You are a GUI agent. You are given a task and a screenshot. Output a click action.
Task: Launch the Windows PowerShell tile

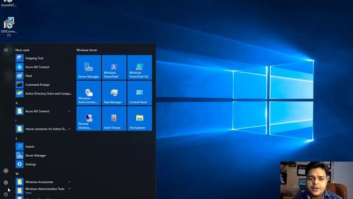(x=114, y=67)
